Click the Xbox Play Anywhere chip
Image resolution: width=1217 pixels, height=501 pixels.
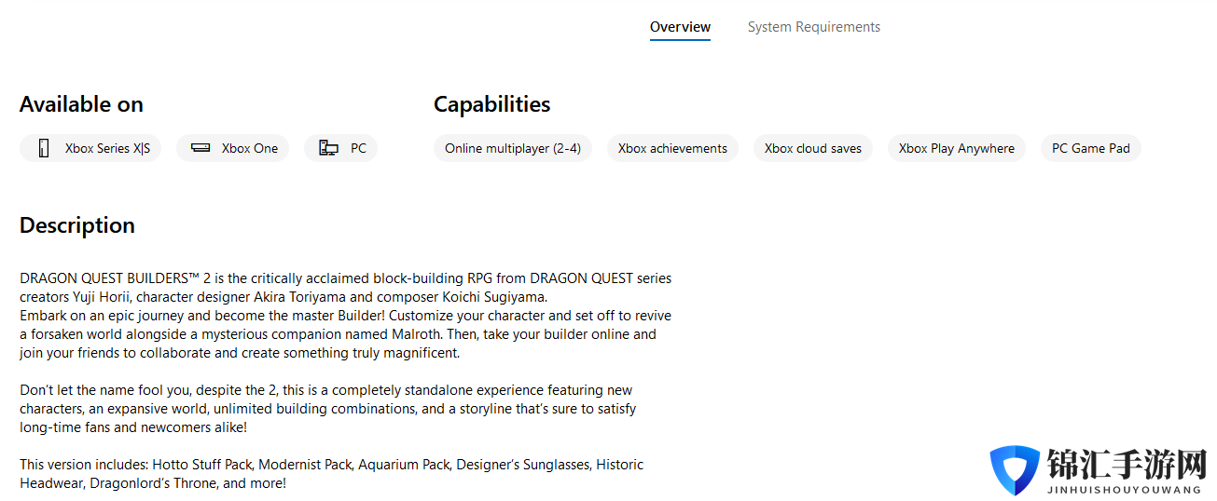[957, 148]
